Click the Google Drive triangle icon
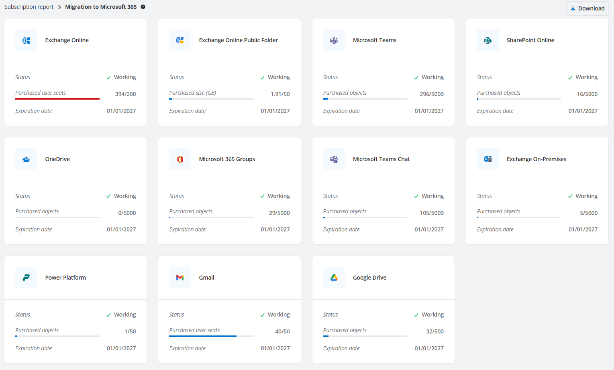The height and width of the screenshot is (370, 614). pos(334,278)
